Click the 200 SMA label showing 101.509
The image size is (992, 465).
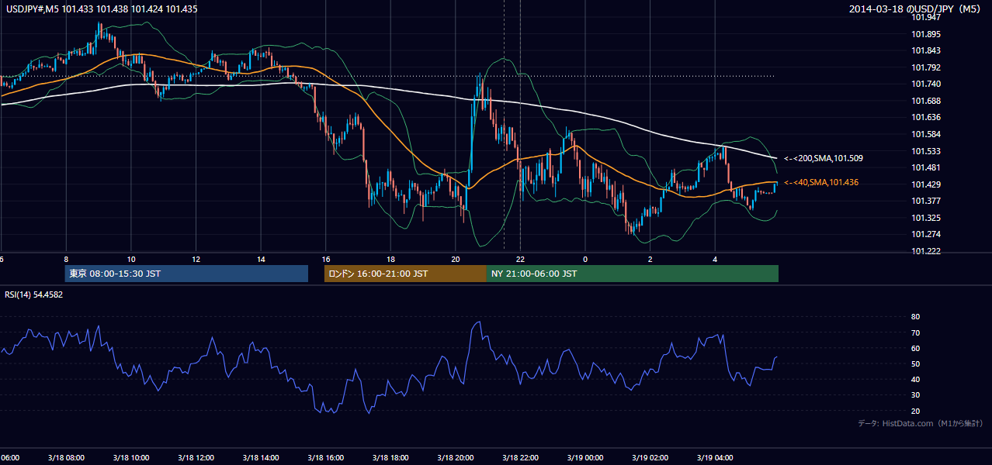tap(824, 158)
